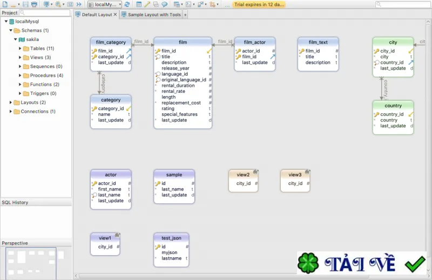Screen dimensions: 432x280
Task: Click the relational data browse icon
Action: coord(177,4)
